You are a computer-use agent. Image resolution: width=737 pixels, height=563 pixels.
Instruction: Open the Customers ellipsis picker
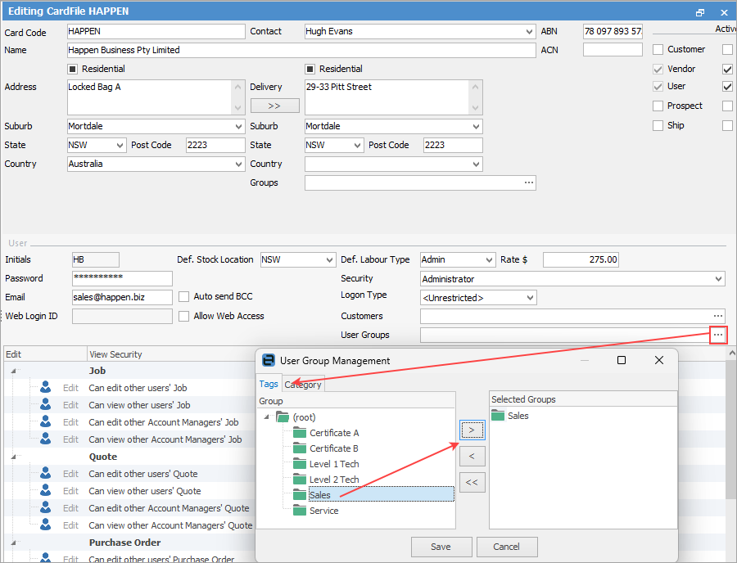coord(717,316)
